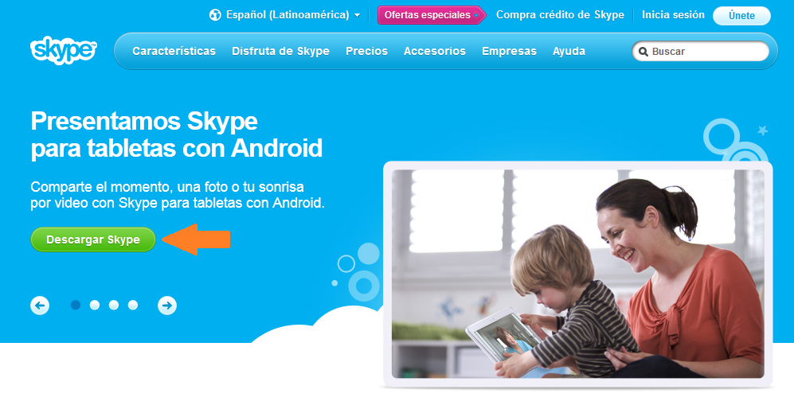Open the Accesorios menu item
The image size is (794, 401).
(x=435, y=51)
